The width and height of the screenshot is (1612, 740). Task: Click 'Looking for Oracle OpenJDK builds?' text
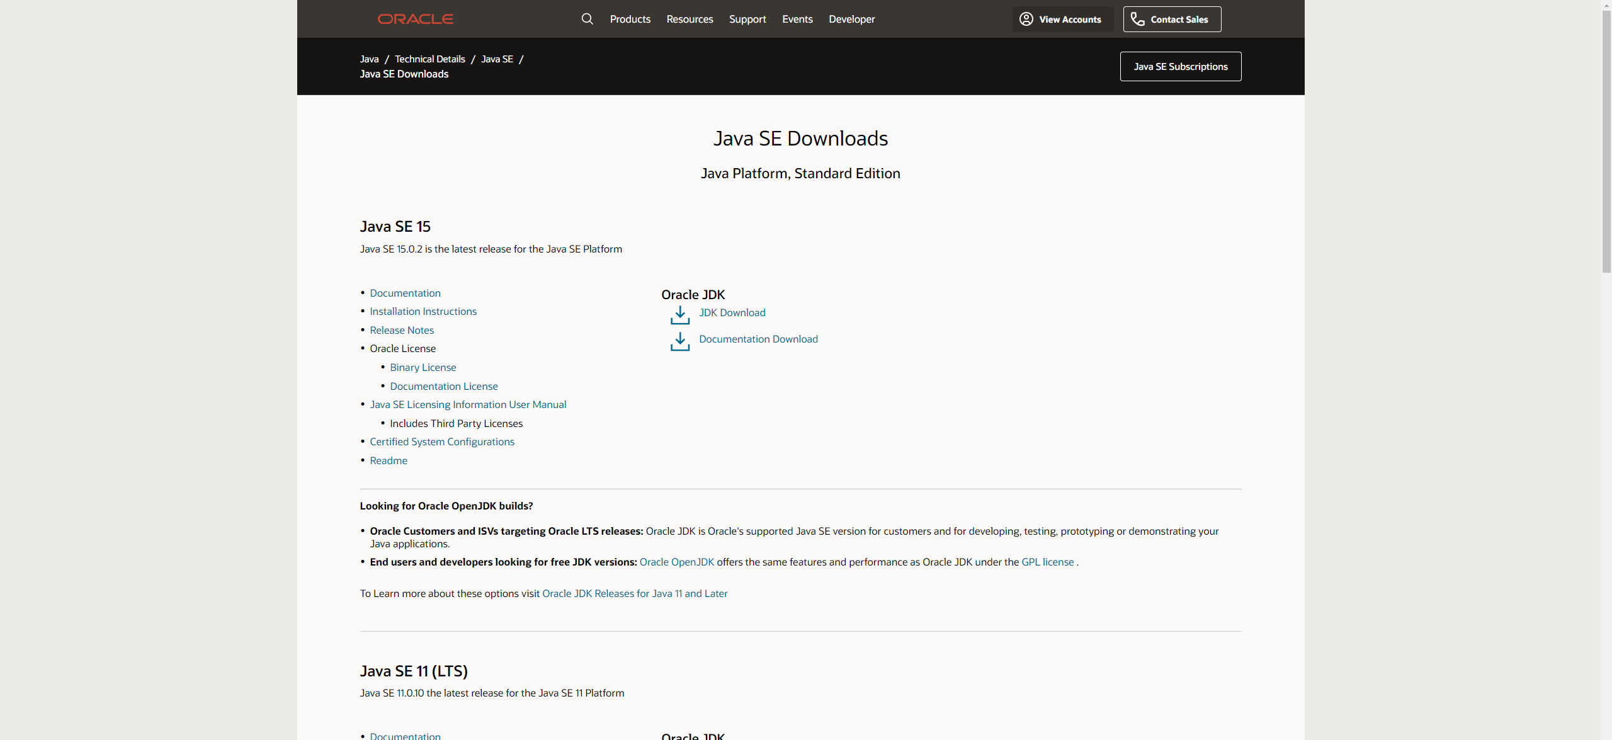coord(446,506)
